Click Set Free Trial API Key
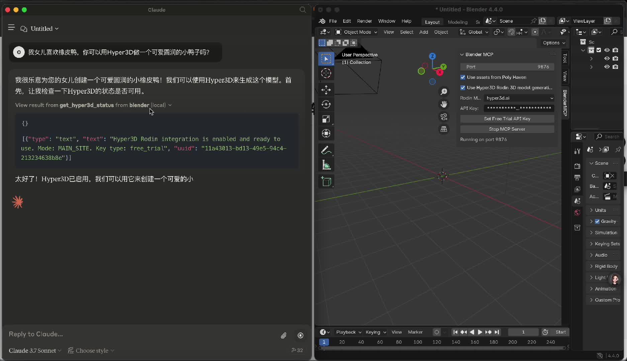 (x=507, y=118)
